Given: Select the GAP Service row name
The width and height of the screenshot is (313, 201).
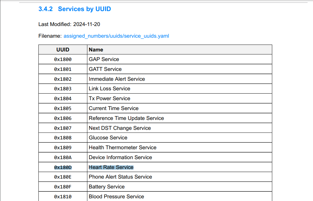Looking at the screenshot, I should [104, 59].
